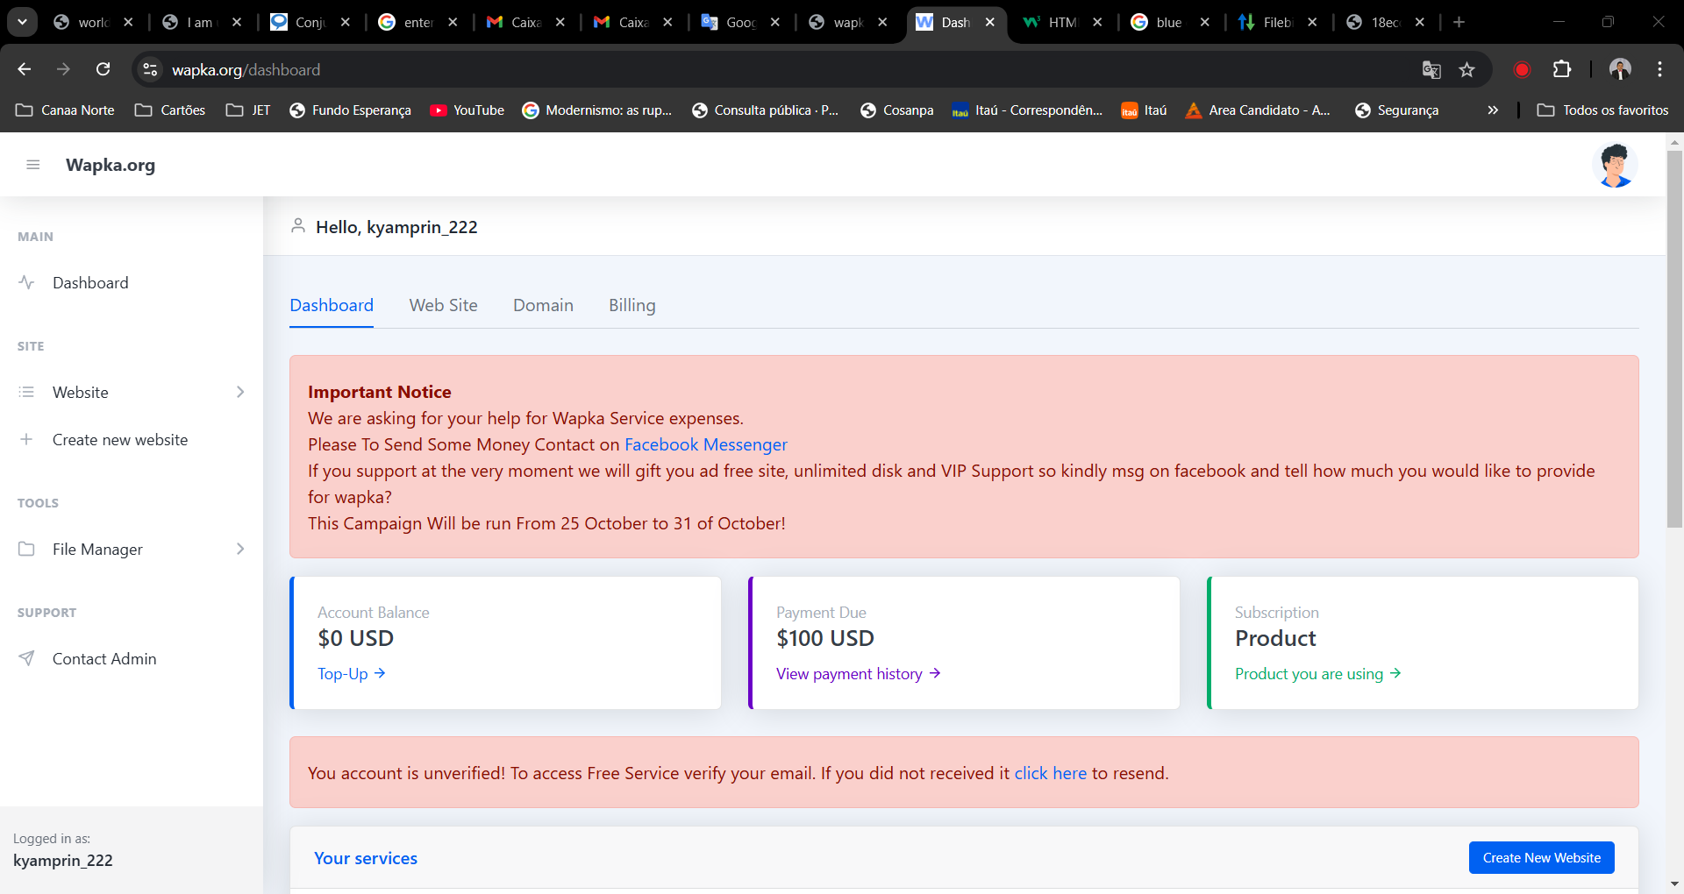Screen dimensions: 1684x894
Task: Open the Segurança bookmark
Action: pyautogui.click(x=1396, y=110)
